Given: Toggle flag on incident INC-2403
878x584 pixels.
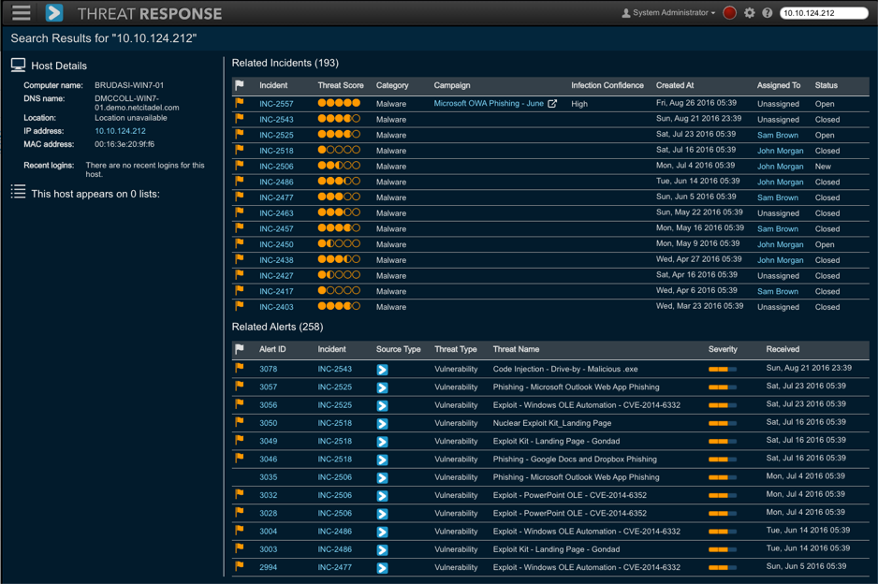Looking at the screenshot, I should [x=240, y=306].
